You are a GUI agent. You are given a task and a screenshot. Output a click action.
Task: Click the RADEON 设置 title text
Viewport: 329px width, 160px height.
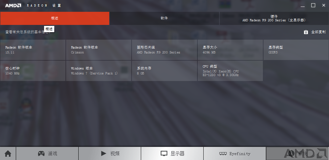(44, 6)
